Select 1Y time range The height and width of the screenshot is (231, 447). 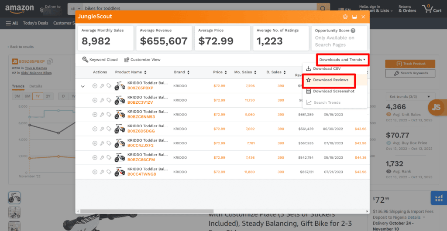[38, 96]
